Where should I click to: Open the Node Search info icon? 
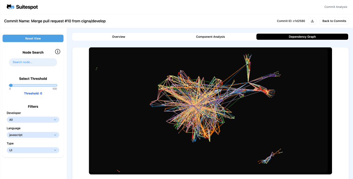(x=58, y=52)
